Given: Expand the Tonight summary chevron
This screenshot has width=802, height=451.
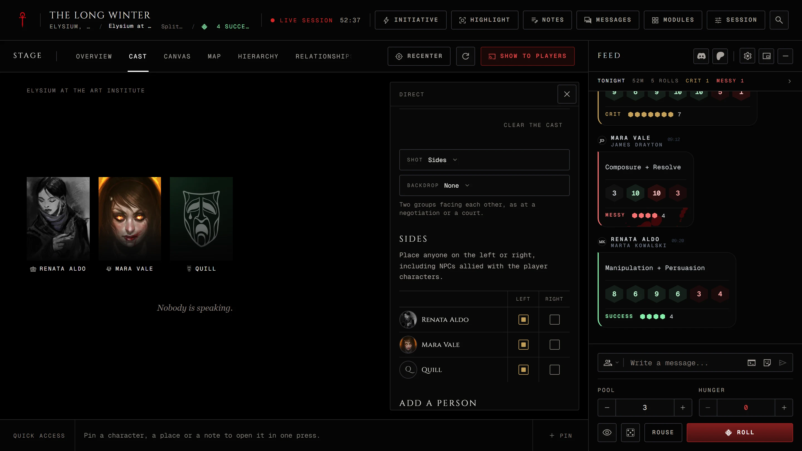Looking at the screenshot, I should point(789,81).
